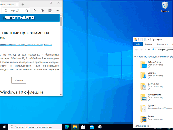
Task: Open Explorer recent locations dropdown
Action: click(x=145, y=50)
